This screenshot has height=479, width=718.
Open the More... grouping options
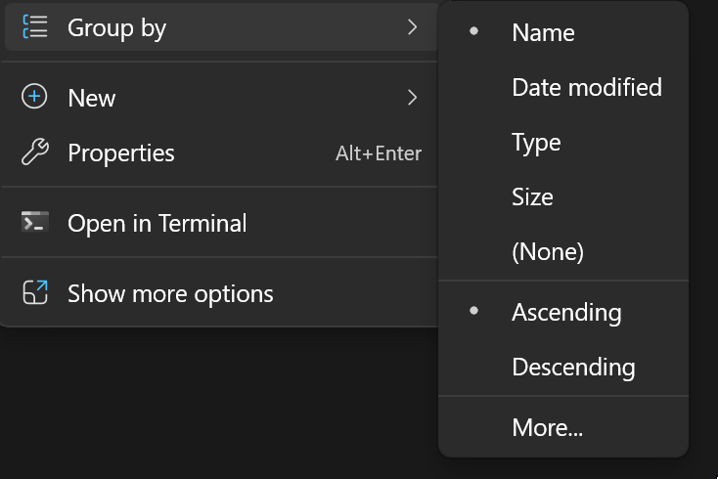(x=547, y=427)
